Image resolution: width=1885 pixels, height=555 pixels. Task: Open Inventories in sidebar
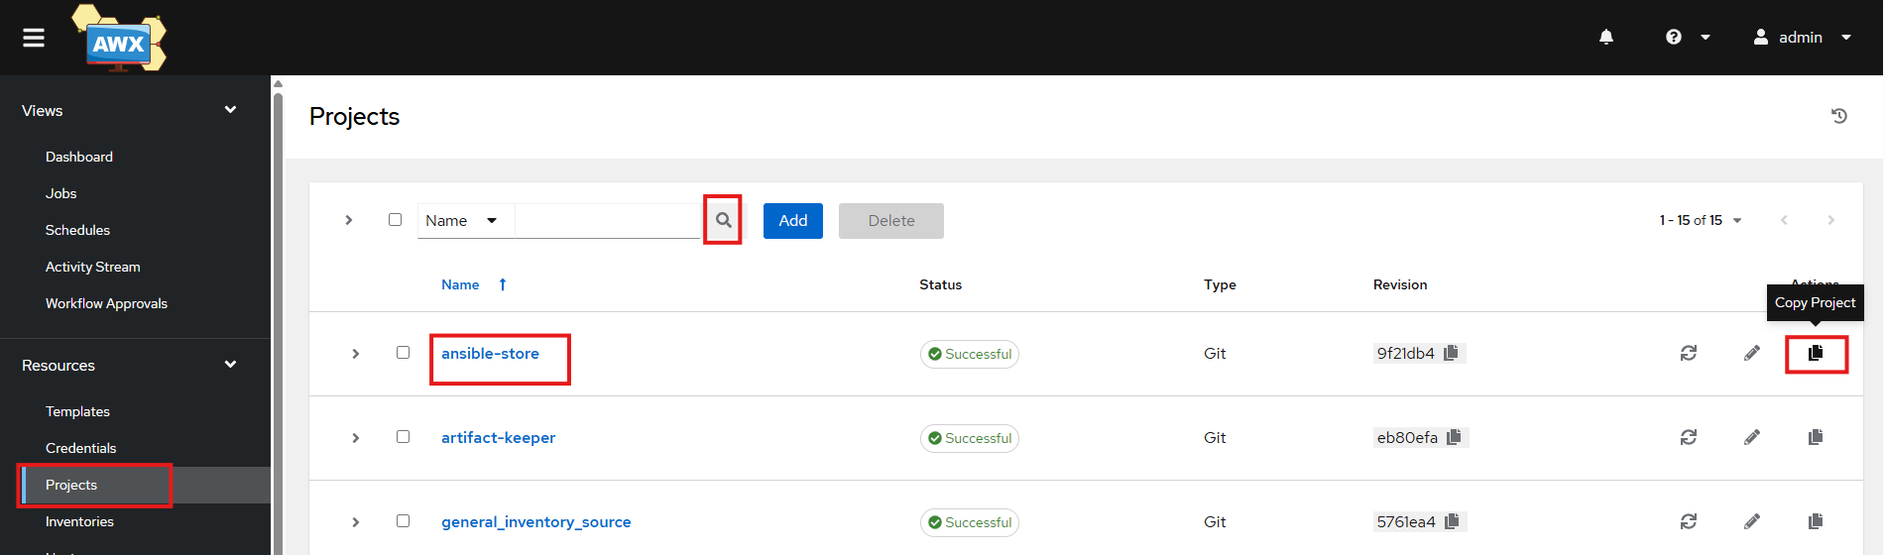click(79, 521)
